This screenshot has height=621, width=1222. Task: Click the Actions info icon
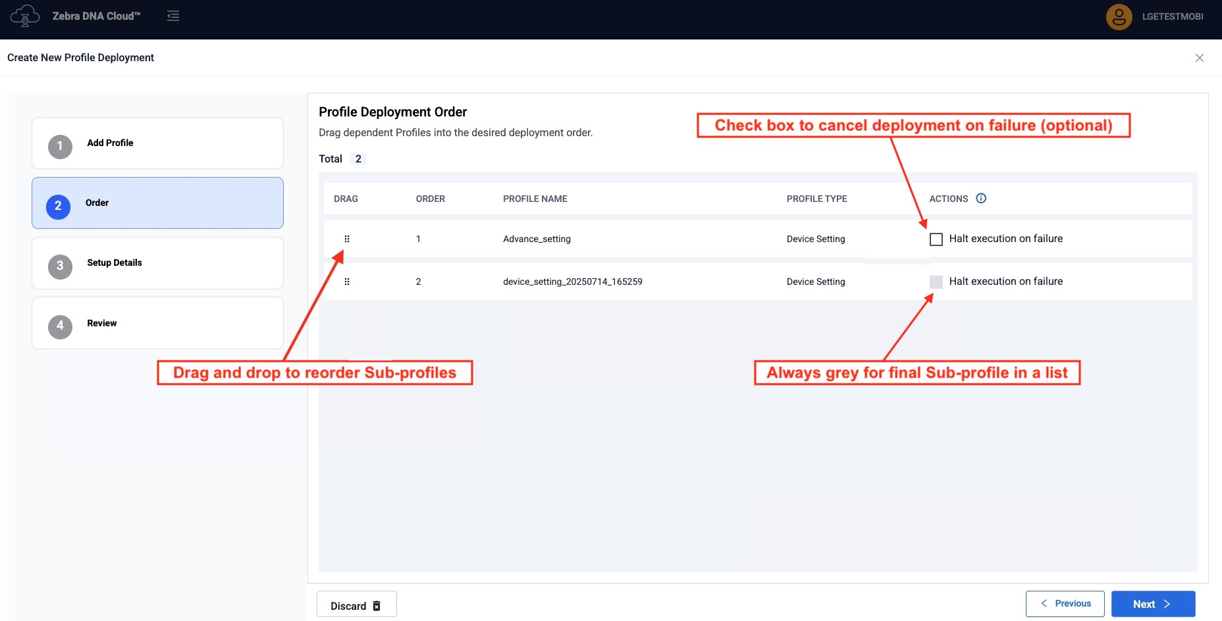click(981, 199)
